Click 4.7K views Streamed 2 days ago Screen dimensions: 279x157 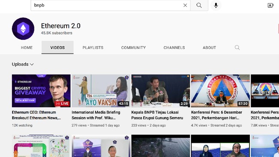(x=216, y=125)
